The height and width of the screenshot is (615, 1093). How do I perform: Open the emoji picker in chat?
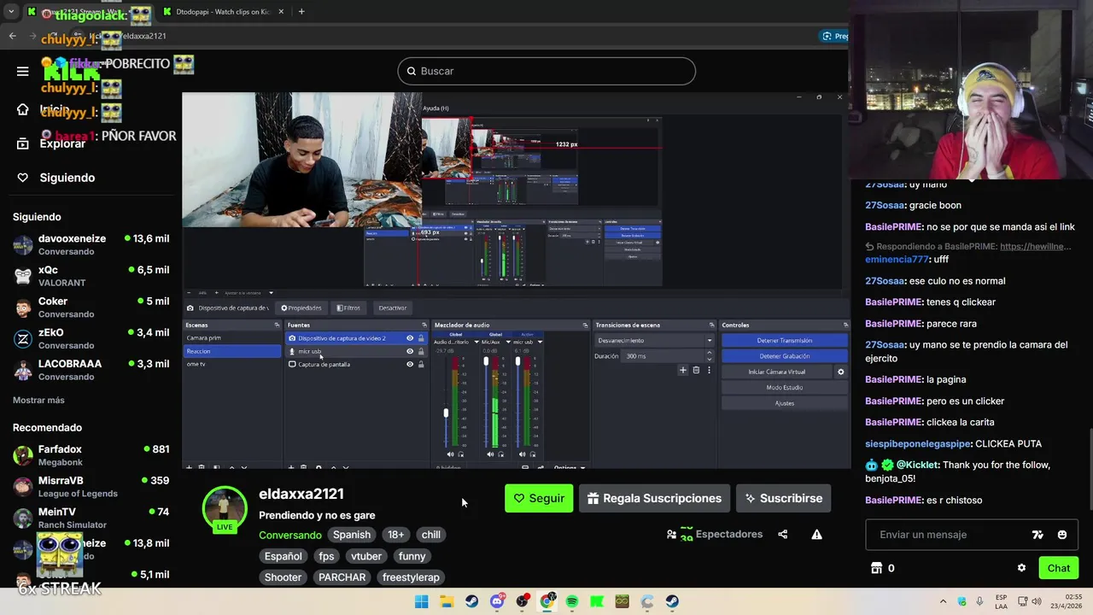click(x=1061, y=535)
